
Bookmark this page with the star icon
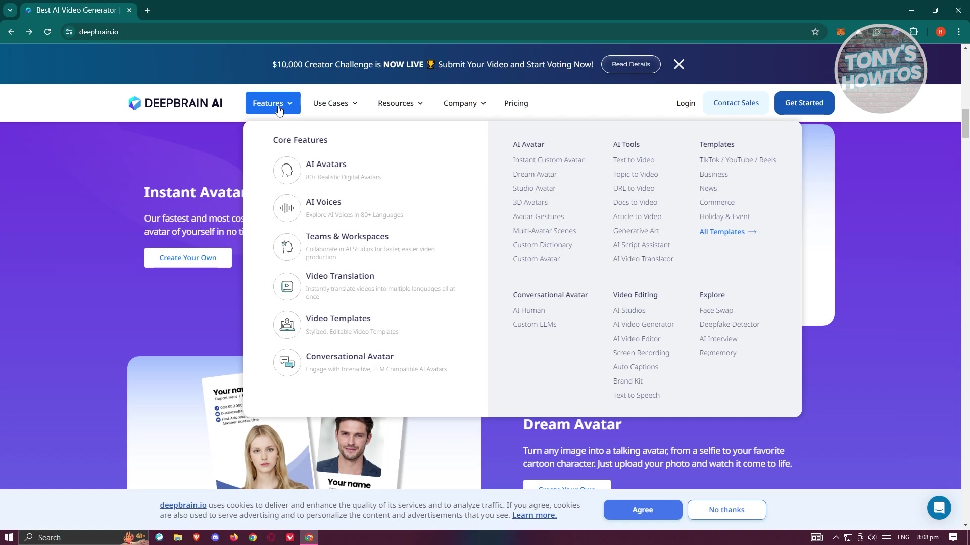[x=815, y=32]
